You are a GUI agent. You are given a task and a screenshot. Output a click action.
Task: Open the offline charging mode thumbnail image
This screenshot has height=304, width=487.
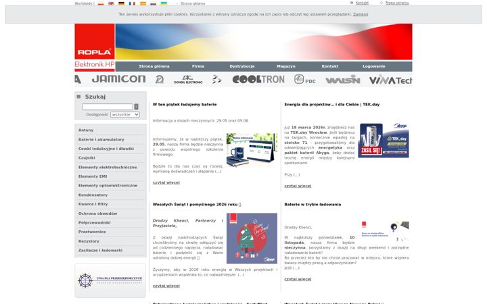[385, 231]
